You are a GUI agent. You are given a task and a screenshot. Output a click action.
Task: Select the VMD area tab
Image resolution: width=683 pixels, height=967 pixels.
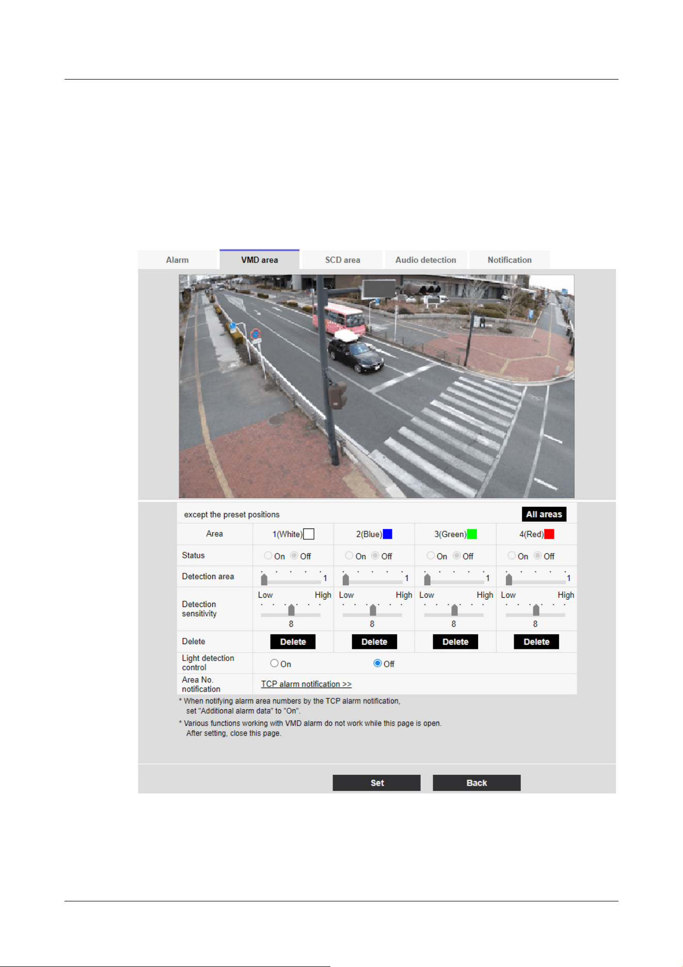[x=260, y=260]
